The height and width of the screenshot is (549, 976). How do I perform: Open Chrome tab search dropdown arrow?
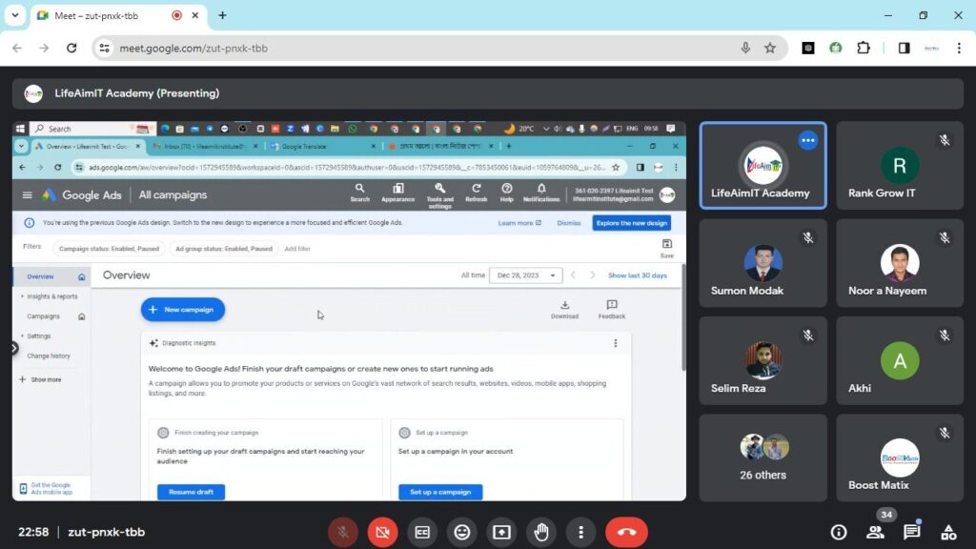14,15
